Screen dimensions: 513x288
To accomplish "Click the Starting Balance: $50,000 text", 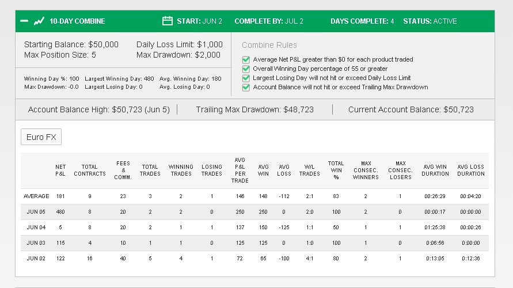I will click(71, 44).
